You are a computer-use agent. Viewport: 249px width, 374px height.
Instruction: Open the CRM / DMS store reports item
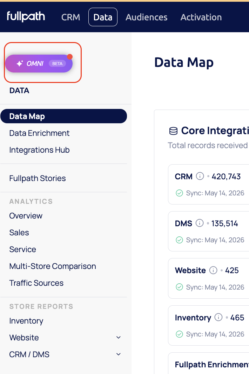click(29, 354)
